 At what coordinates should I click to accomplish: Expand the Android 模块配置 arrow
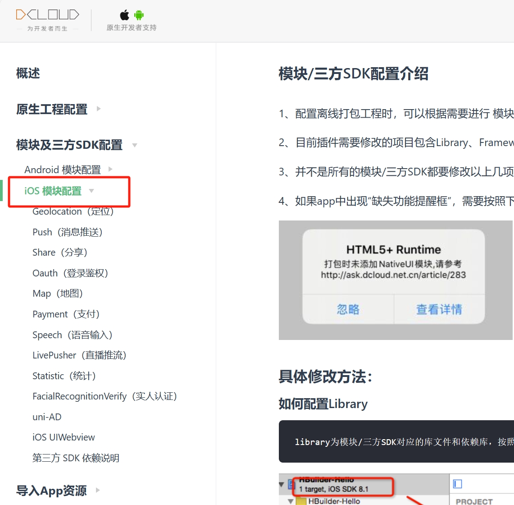(x=110, y=169)
